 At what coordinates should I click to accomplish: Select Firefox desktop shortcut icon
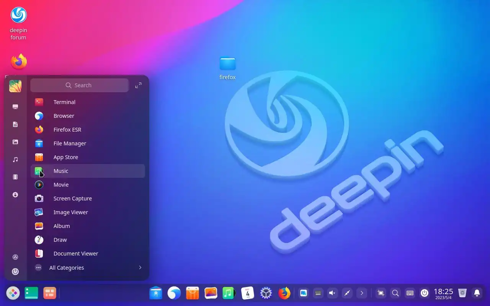click(19, 62)
